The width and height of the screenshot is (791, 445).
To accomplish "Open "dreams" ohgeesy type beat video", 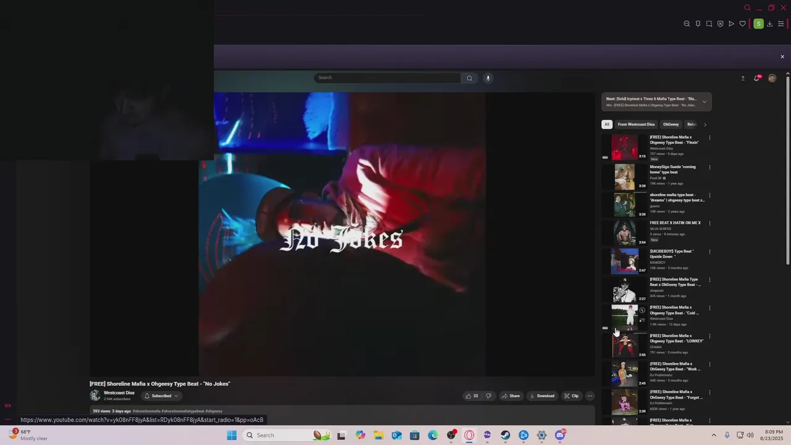I will coord(625,204).
